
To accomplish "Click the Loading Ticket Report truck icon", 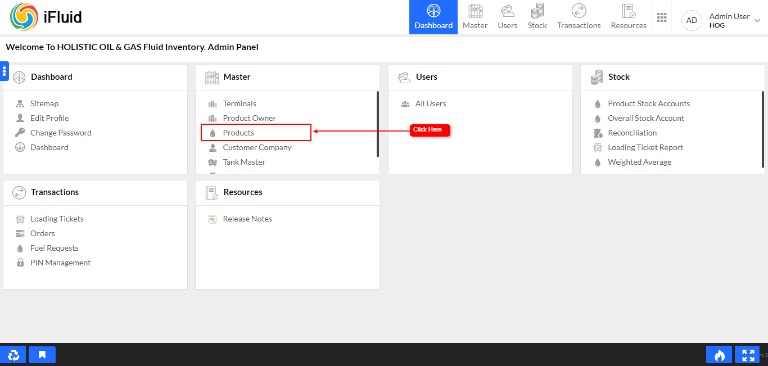I will (598, 147).
